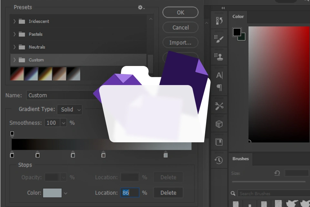The height and width of the screenshot is (207, 310).
Task: Open the 3D panel cube icon
Action: coord(219,124)
